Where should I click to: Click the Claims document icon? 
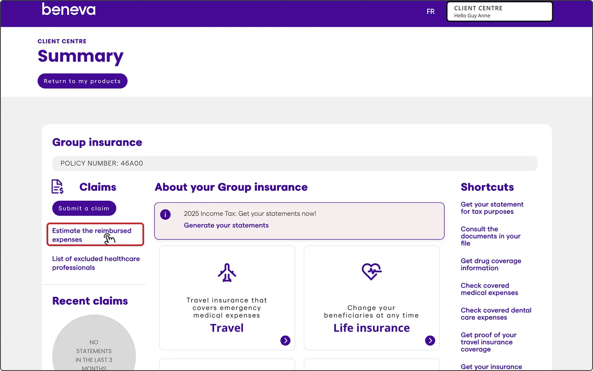click(x=57, y=187)
